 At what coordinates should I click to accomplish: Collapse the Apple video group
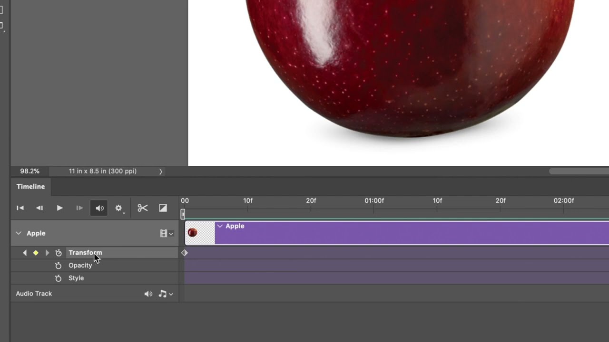click(x=18, y=233)
